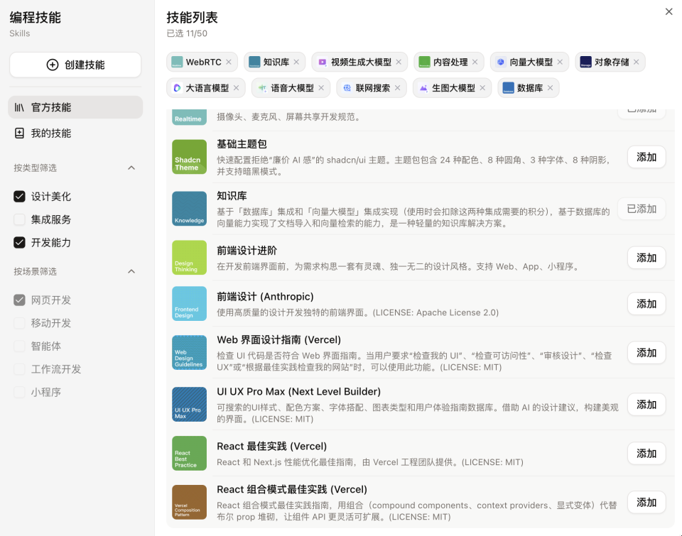Add UI UX Pro Max skill
Viewport: 682px width, 536px height.
[646, 404]
